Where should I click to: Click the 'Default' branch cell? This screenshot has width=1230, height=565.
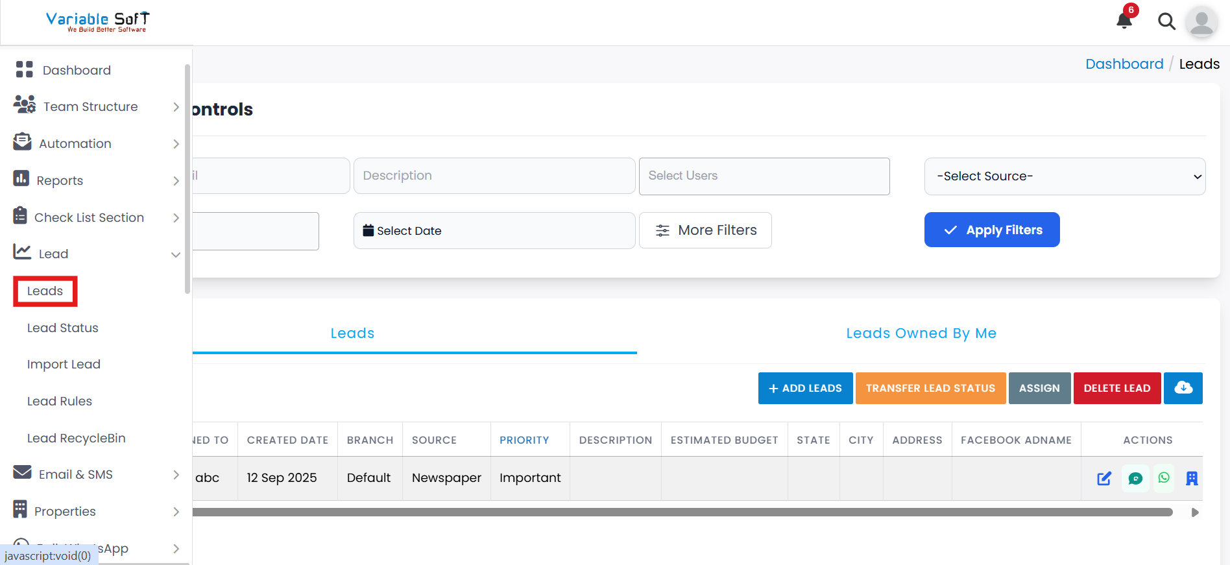pyautogui.click(x=368, y=478)
